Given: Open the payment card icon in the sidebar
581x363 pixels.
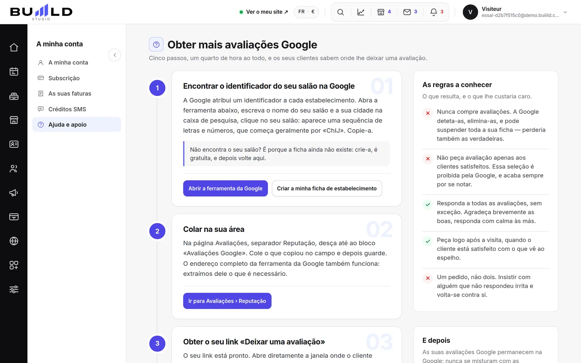Looking at the screenshot, I should (14, 217).
